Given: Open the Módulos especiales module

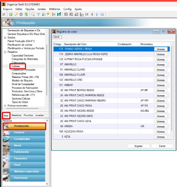Looking at the screenshot, I should [24, 172].
